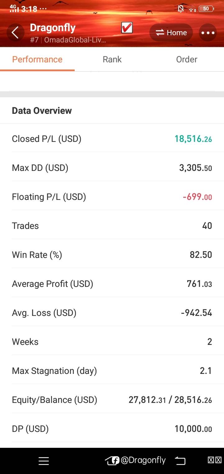Tap the notification muted bell icon
This screenshot has width=224, height=474.
[x=181, y=9]
